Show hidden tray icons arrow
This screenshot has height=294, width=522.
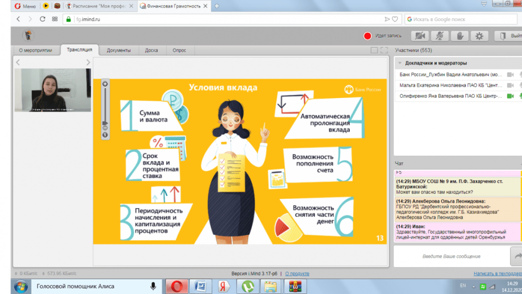(474, 286)
